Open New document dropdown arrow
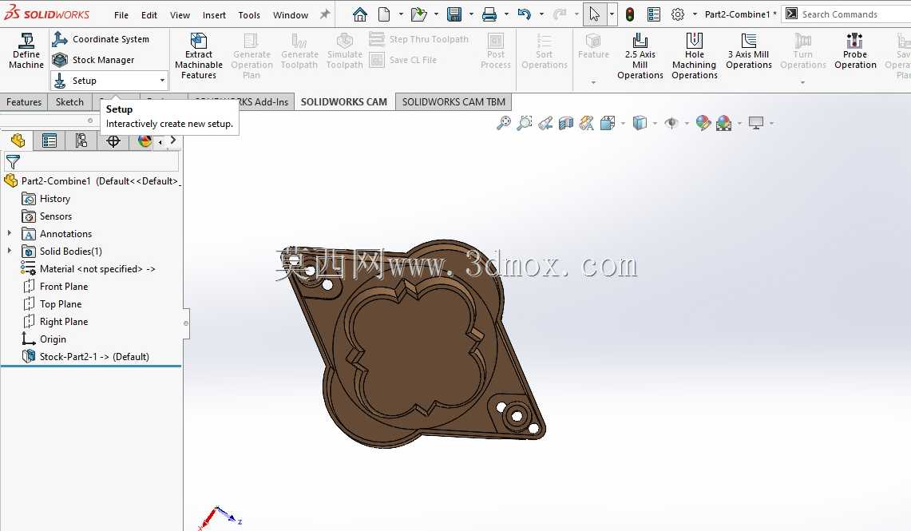911x531 pixels. (x=401, y=14)
